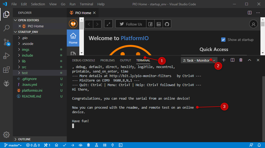Maximize the panel with up chevron

coord(250,60)
